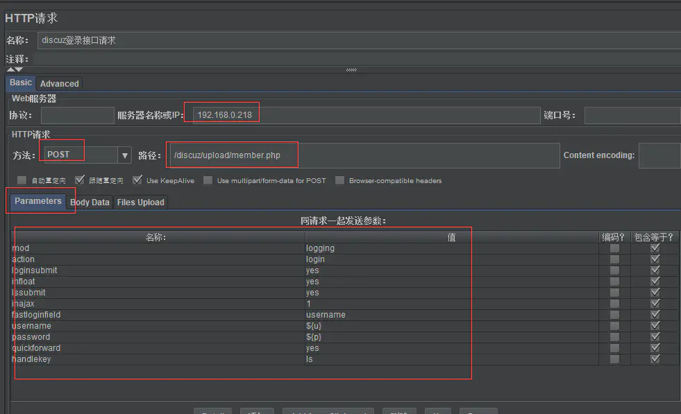Screen dimensions: 681x414
Task: Select the Files Upload tab
Action: coord(141,202)
